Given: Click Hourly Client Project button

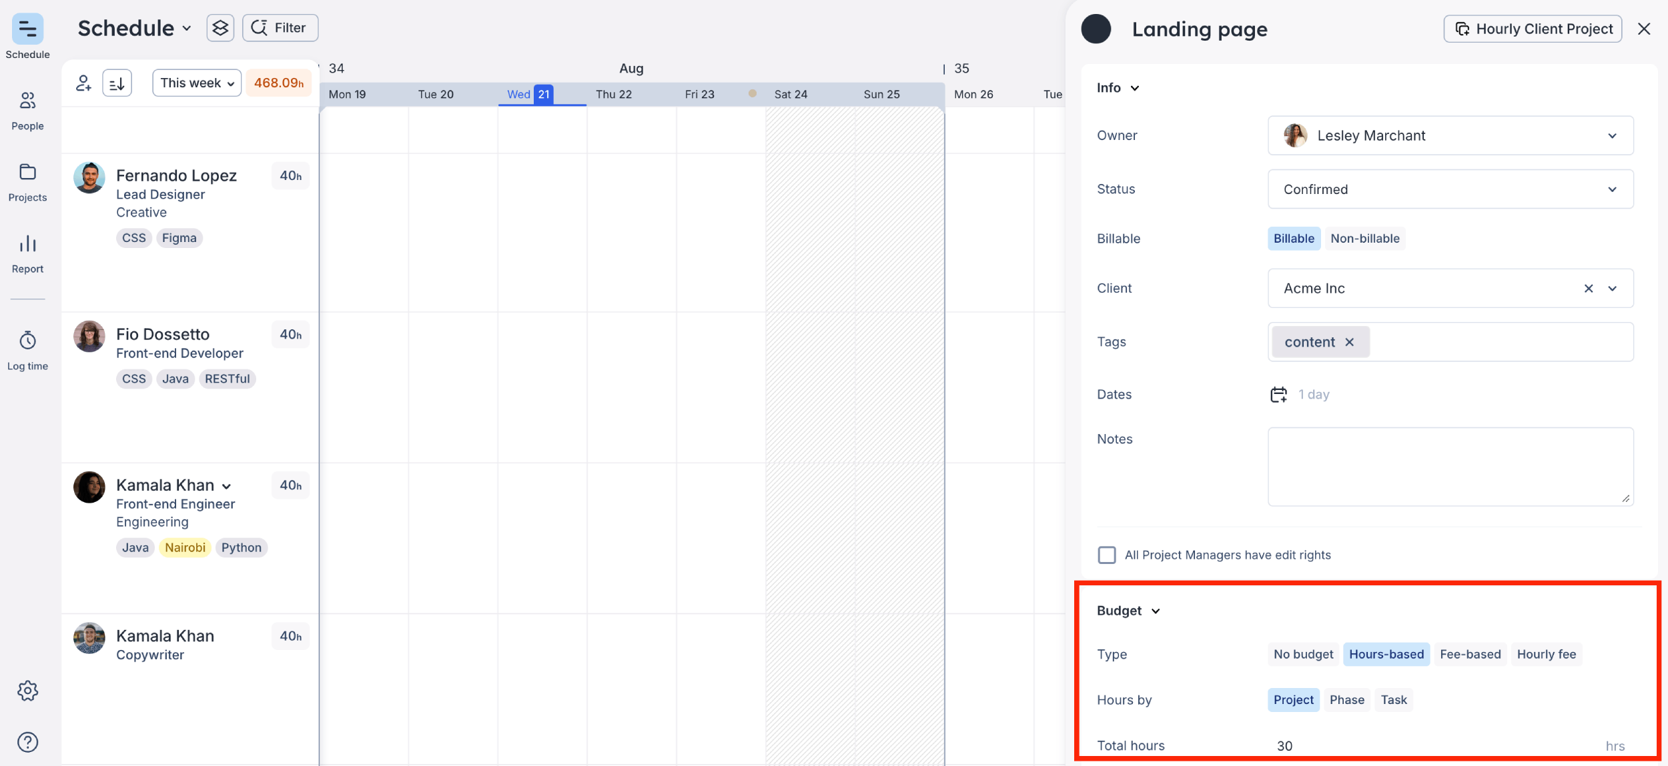Looking at the screenshot, I should [x=1533, y=29].
